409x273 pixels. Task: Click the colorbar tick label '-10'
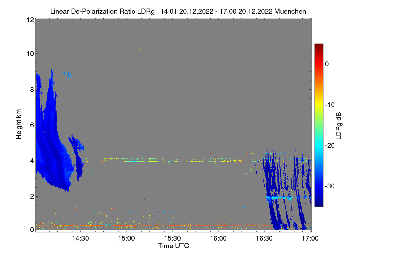coord(331,105)
